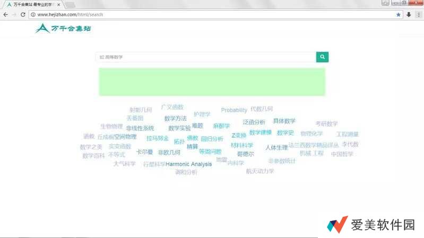Select the 射影几何 tag
This screenshot has height=238, width=424.
[x=141, y=110]
